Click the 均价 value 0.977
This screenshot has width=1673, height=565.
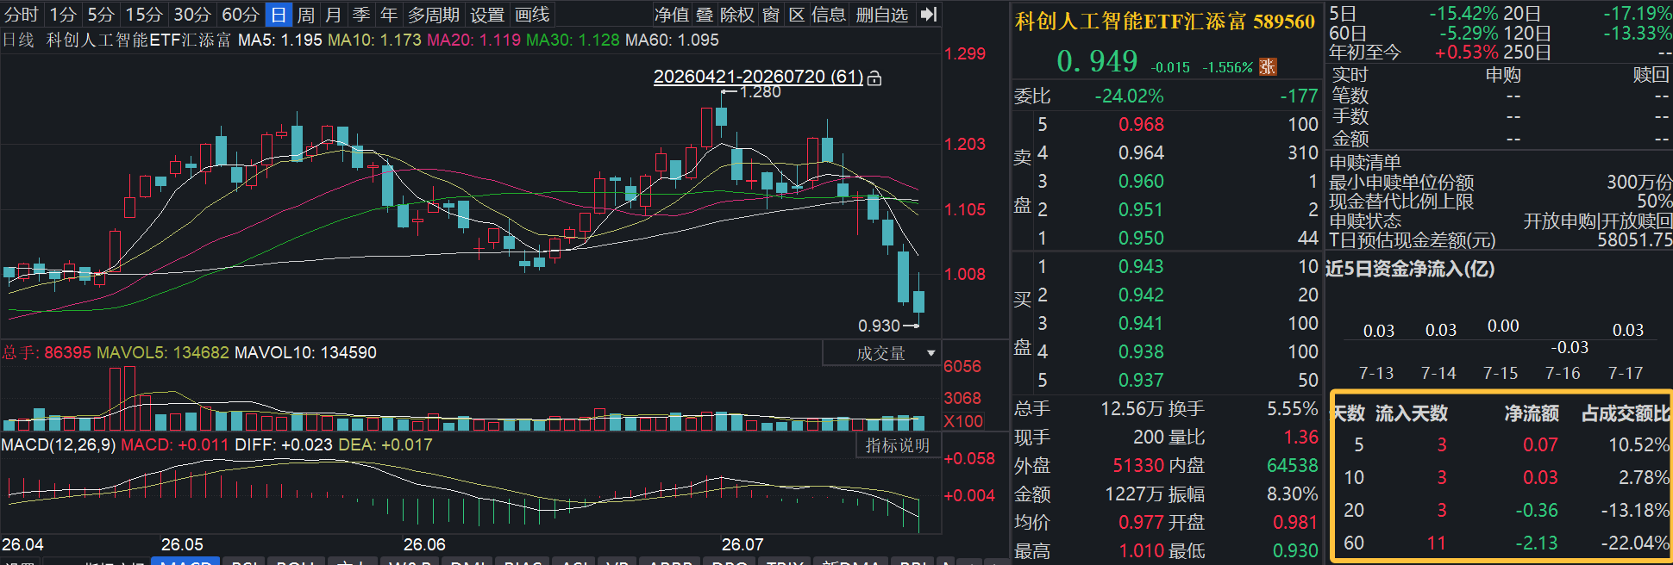click(1142, 523)
